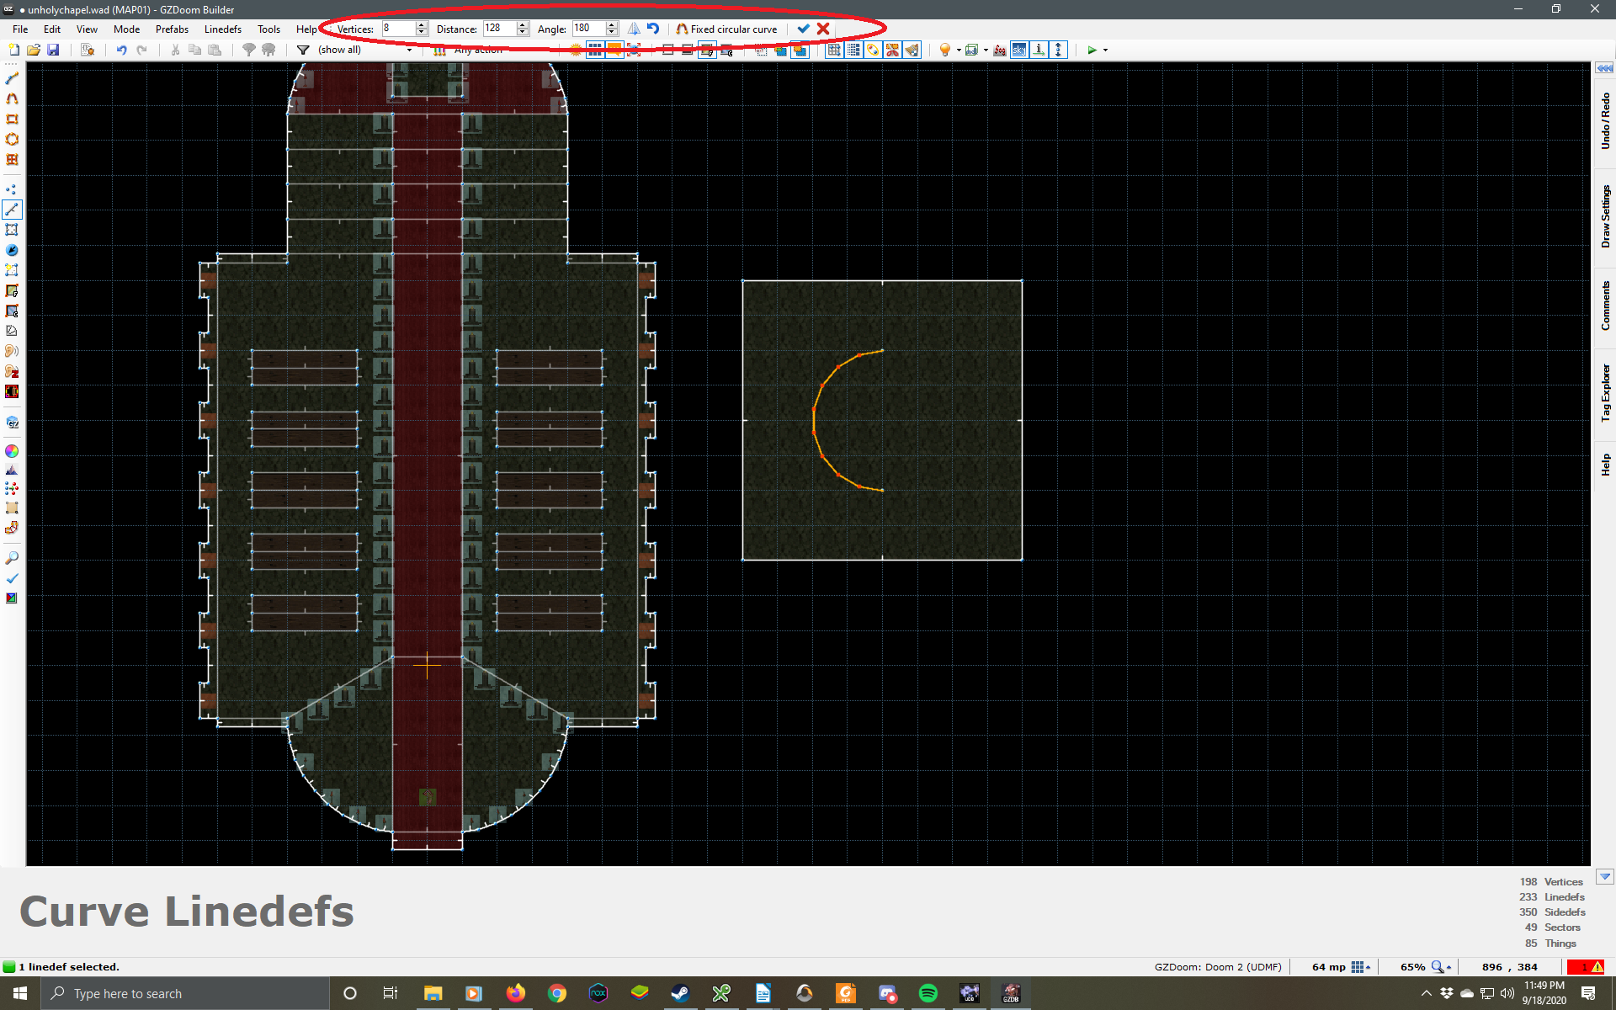Click the Angle value input field
Viewport: 1616px width, 1010px height.
[588, 29]
